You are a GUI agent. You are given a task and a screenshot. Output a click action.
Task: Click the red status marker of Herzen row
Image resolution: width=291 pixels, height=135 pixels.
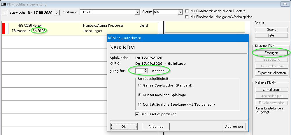tap(5, 28)
